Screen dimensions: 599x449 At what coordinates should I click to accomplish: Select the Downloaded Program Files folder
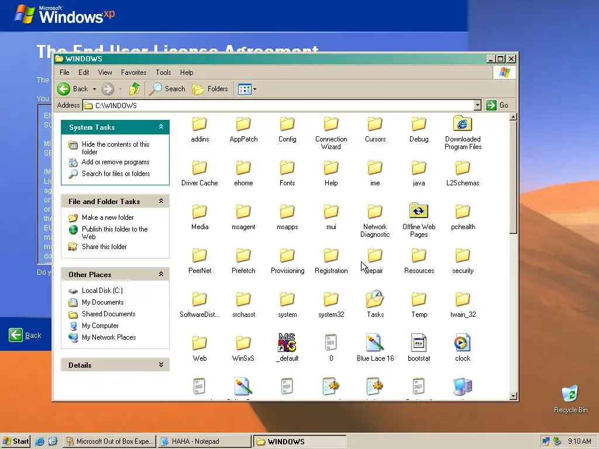pos(463,133)
